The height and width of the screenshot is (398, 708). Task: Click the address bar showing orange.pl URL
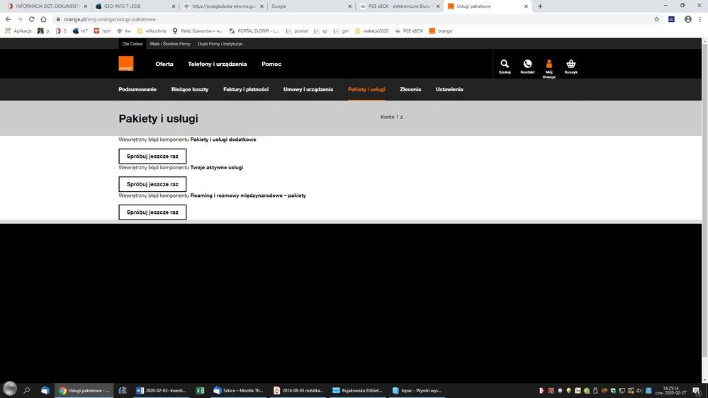click(x=283, y=19)
